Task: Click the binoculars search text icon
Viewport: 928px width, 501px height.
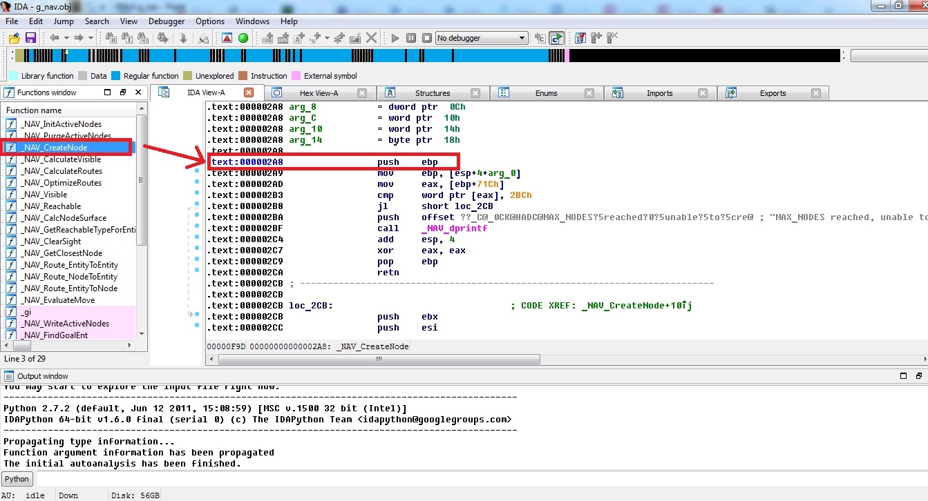Action: coord(127,38)
